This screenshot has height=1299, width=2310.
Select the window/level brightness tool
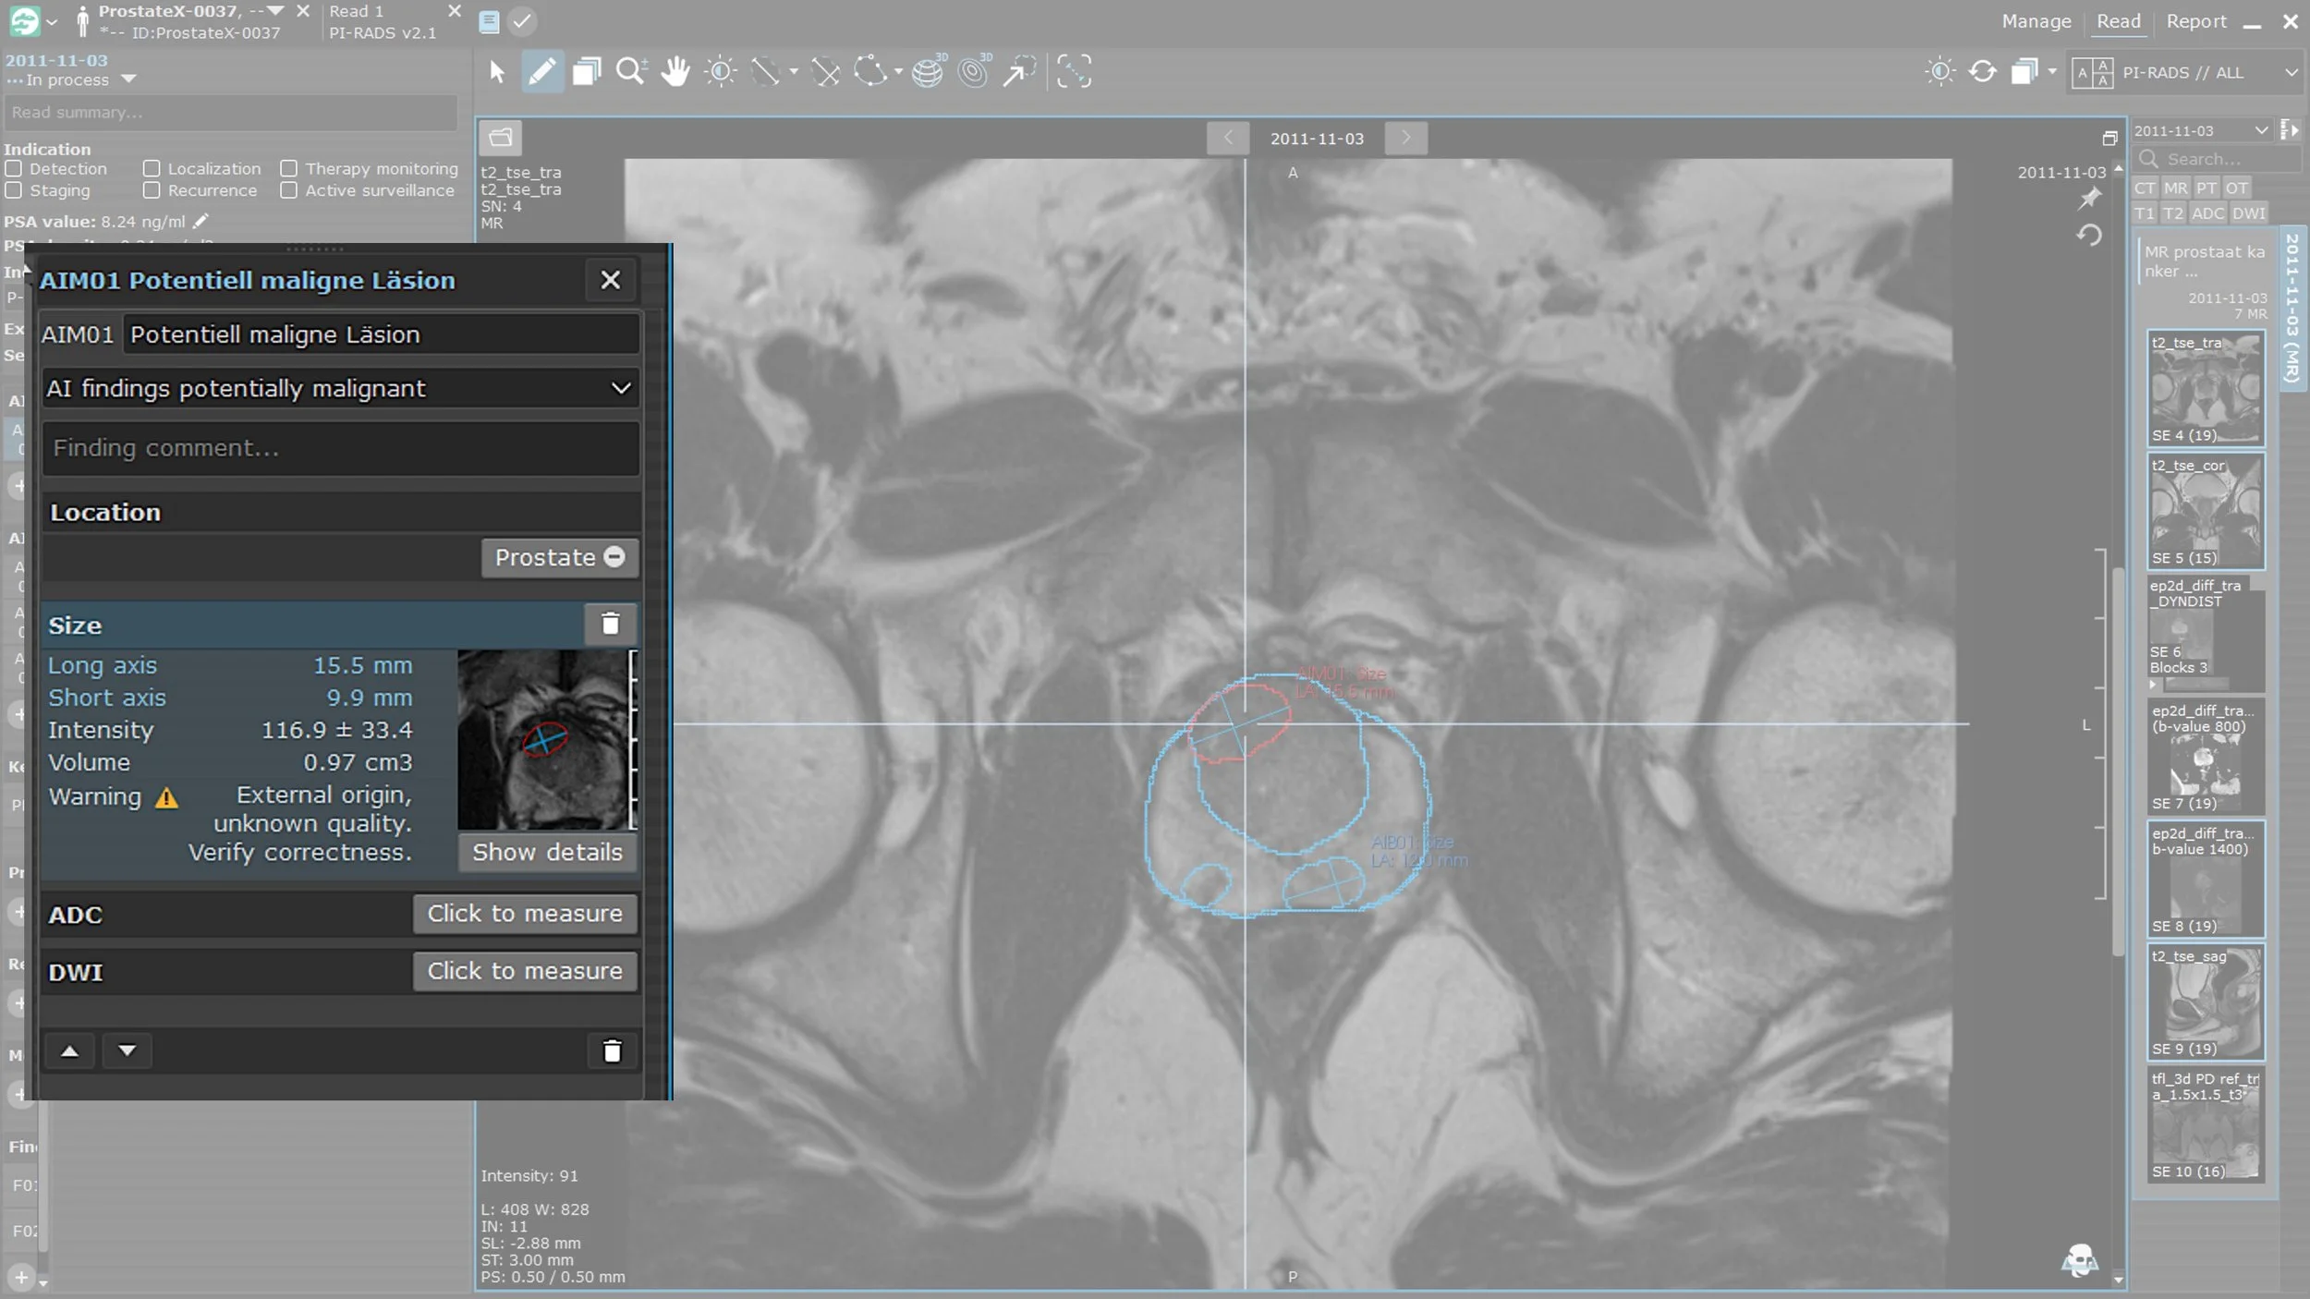721,71
